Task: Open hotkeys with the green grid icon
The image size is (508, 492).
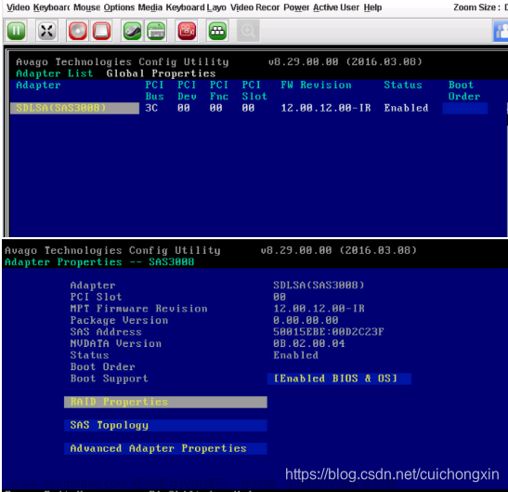Action: point(217,31)
